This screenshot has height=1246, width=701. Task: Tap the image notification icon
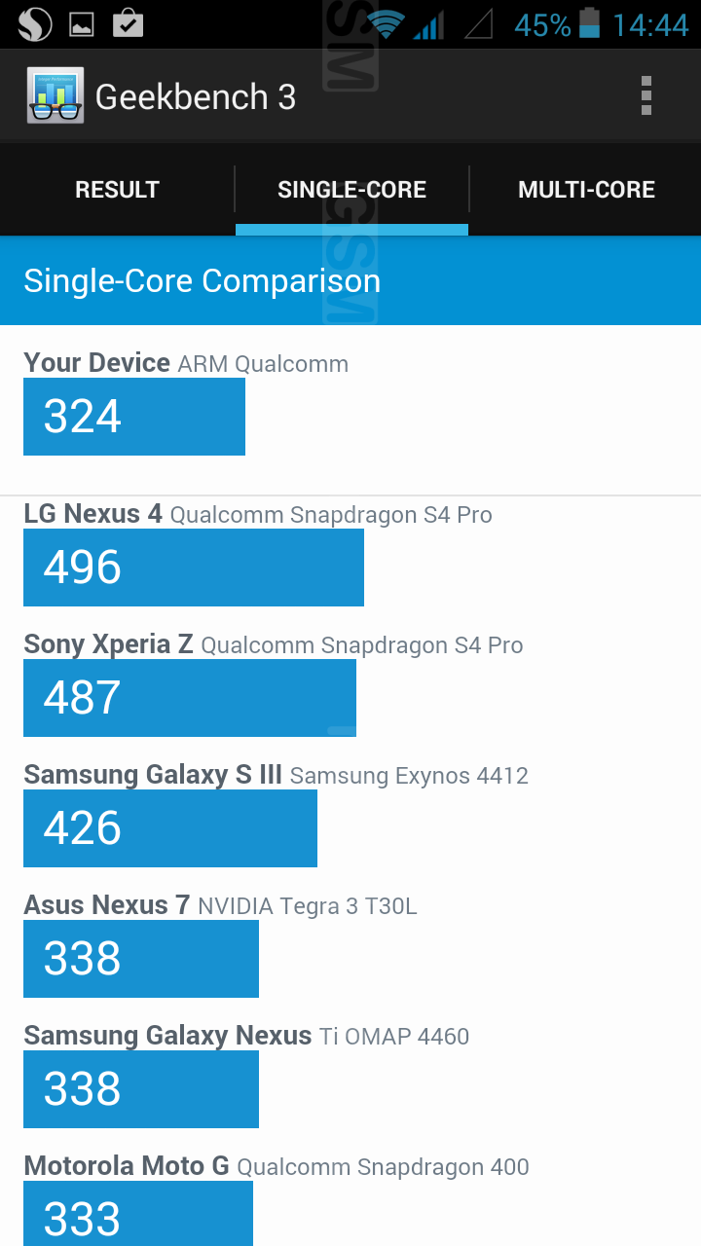(x=81, y=24)
